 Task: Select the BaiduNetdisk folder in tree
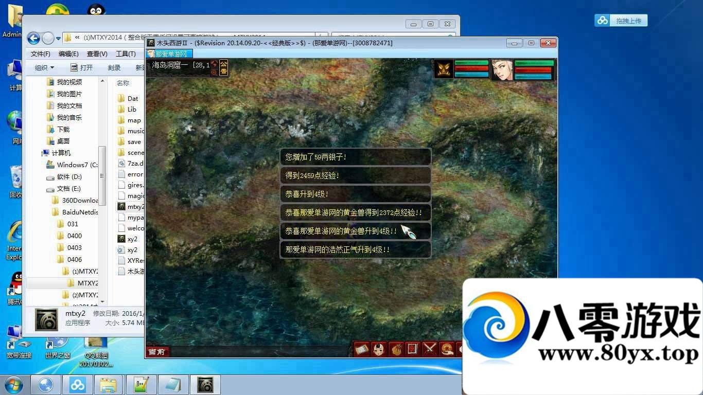(75, 212)
